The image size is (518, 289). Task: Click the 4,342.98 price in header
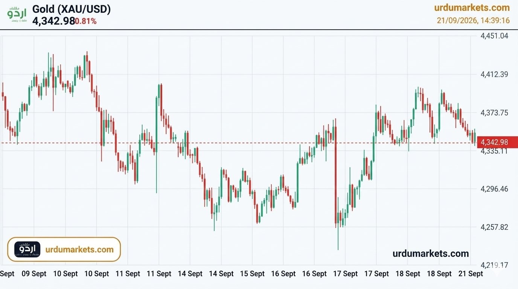click(x=54, y=21)
